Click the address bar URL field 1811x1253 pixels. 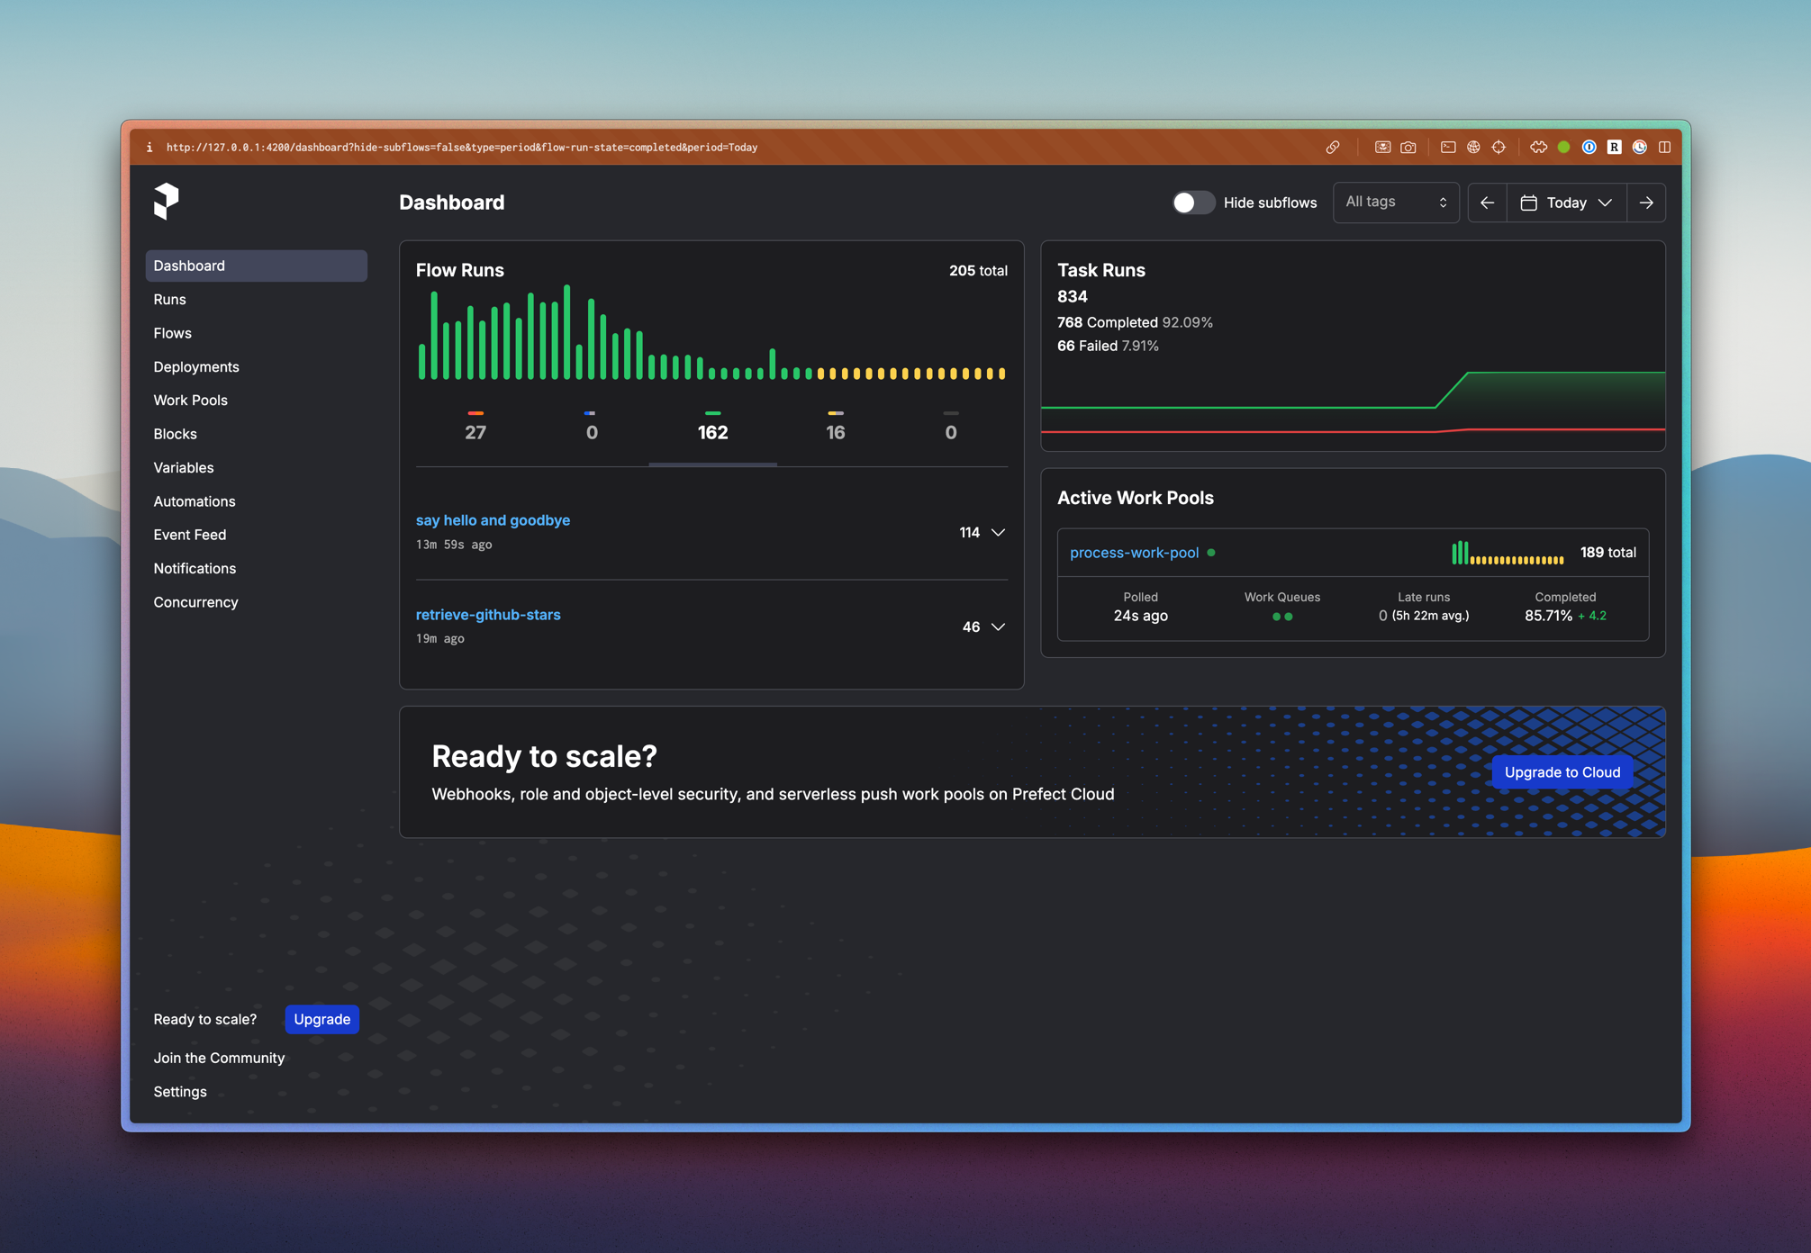coord(462,148)
